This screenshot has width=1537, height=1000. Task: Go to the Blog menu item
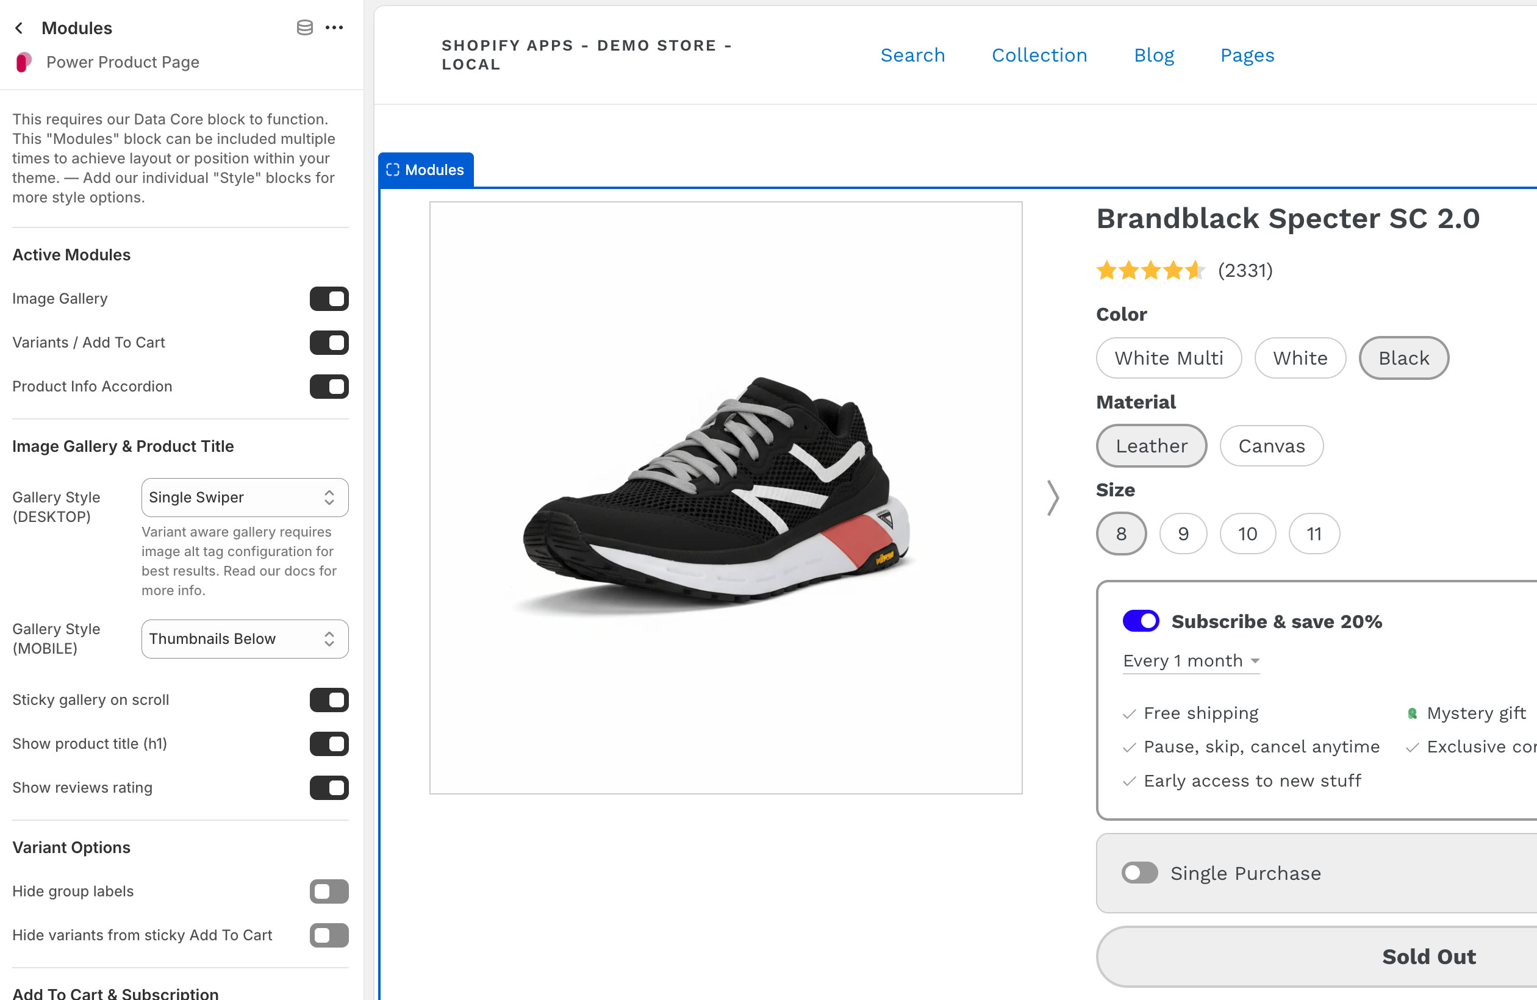pyautogui.click(x=1154, y=55)
